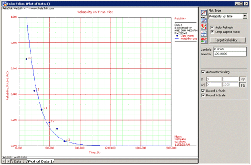Toggle the Round X-Scale checkbox
Image resolution: width=251 pixels, height=165 pixels.
point(203,95)
